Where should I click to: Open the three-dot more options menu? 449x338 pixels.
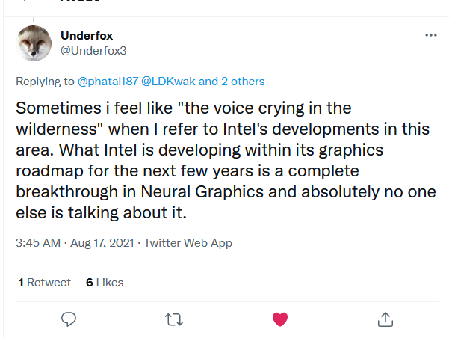[430, 35]
